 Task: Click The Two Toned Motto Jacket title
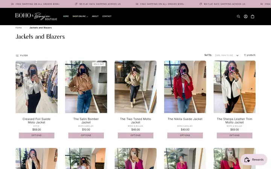coord(135,121)
